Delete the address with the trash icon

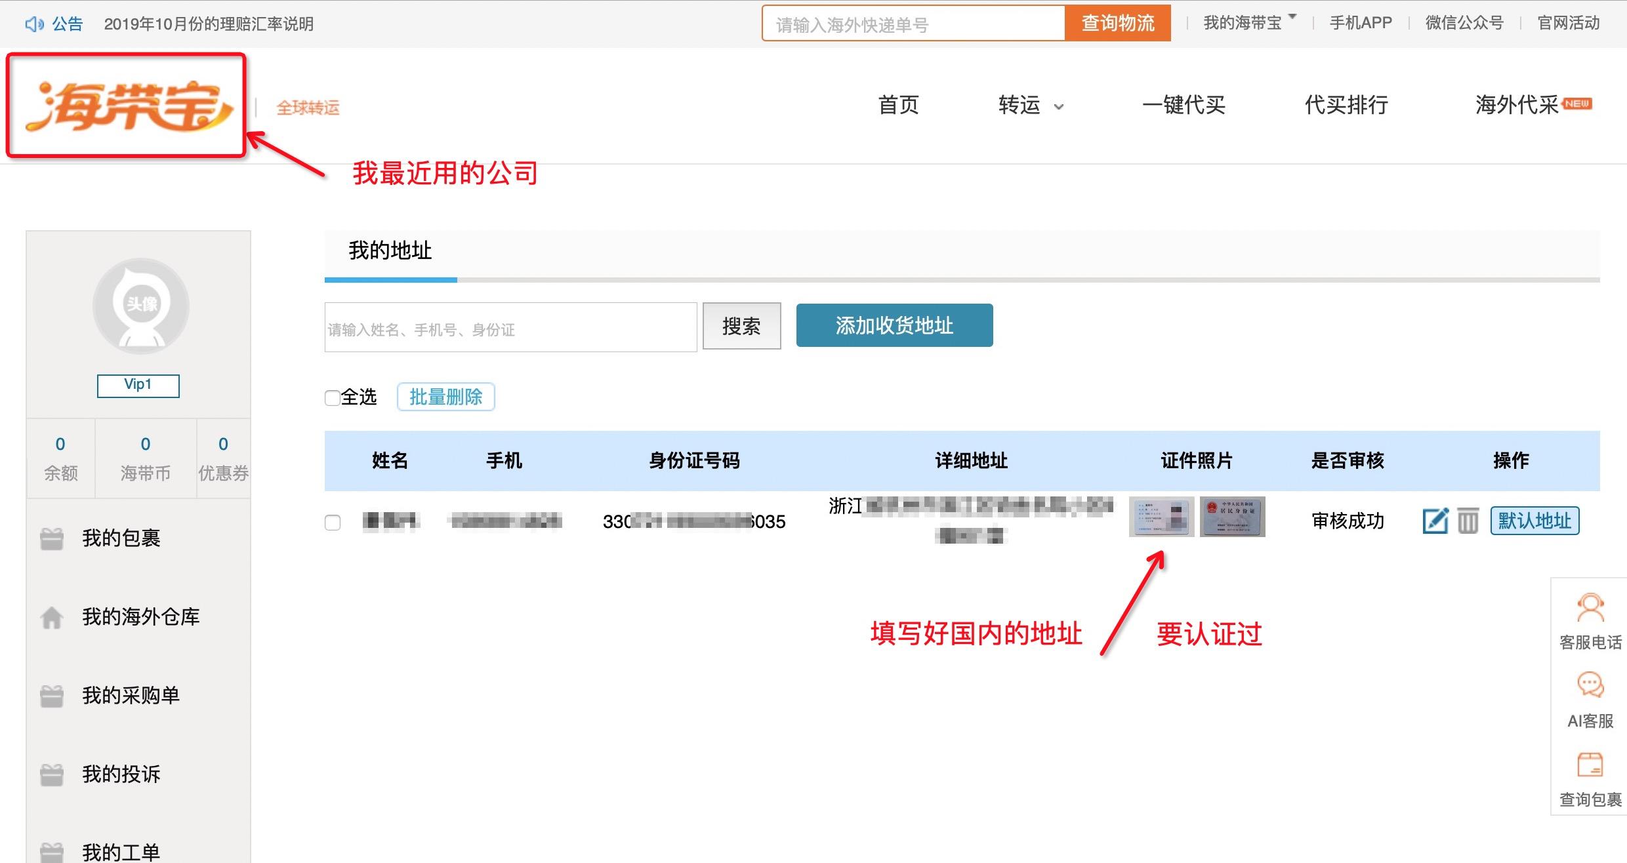(1469, 520)
